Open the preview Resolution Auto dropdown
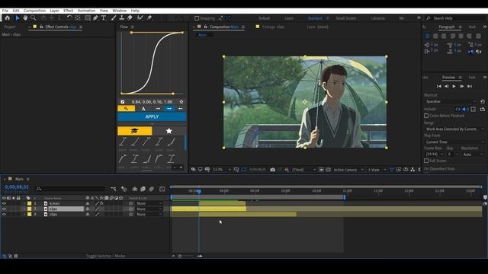Viewport: 488px width, 274px height. pyautogui.click(x=473, y=155)
